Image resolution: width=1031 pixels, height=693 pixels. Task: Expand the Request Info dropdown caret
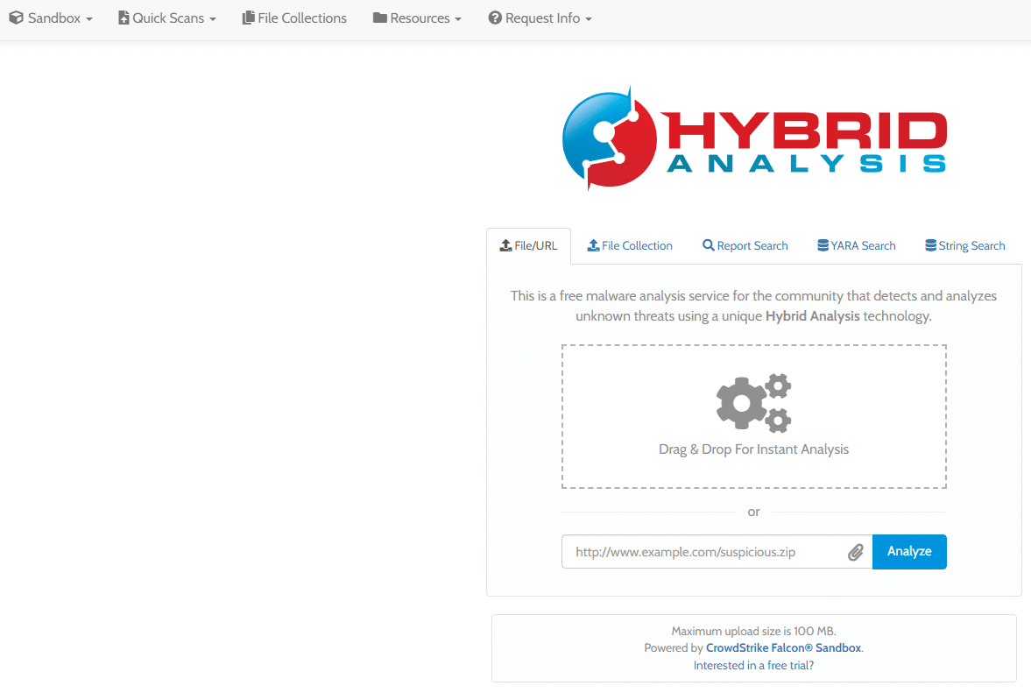point(589,20)
